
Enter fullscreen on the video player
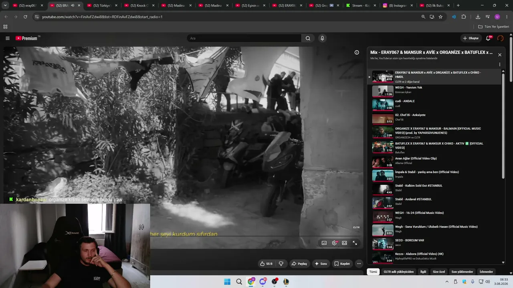[x=355, y=243]
